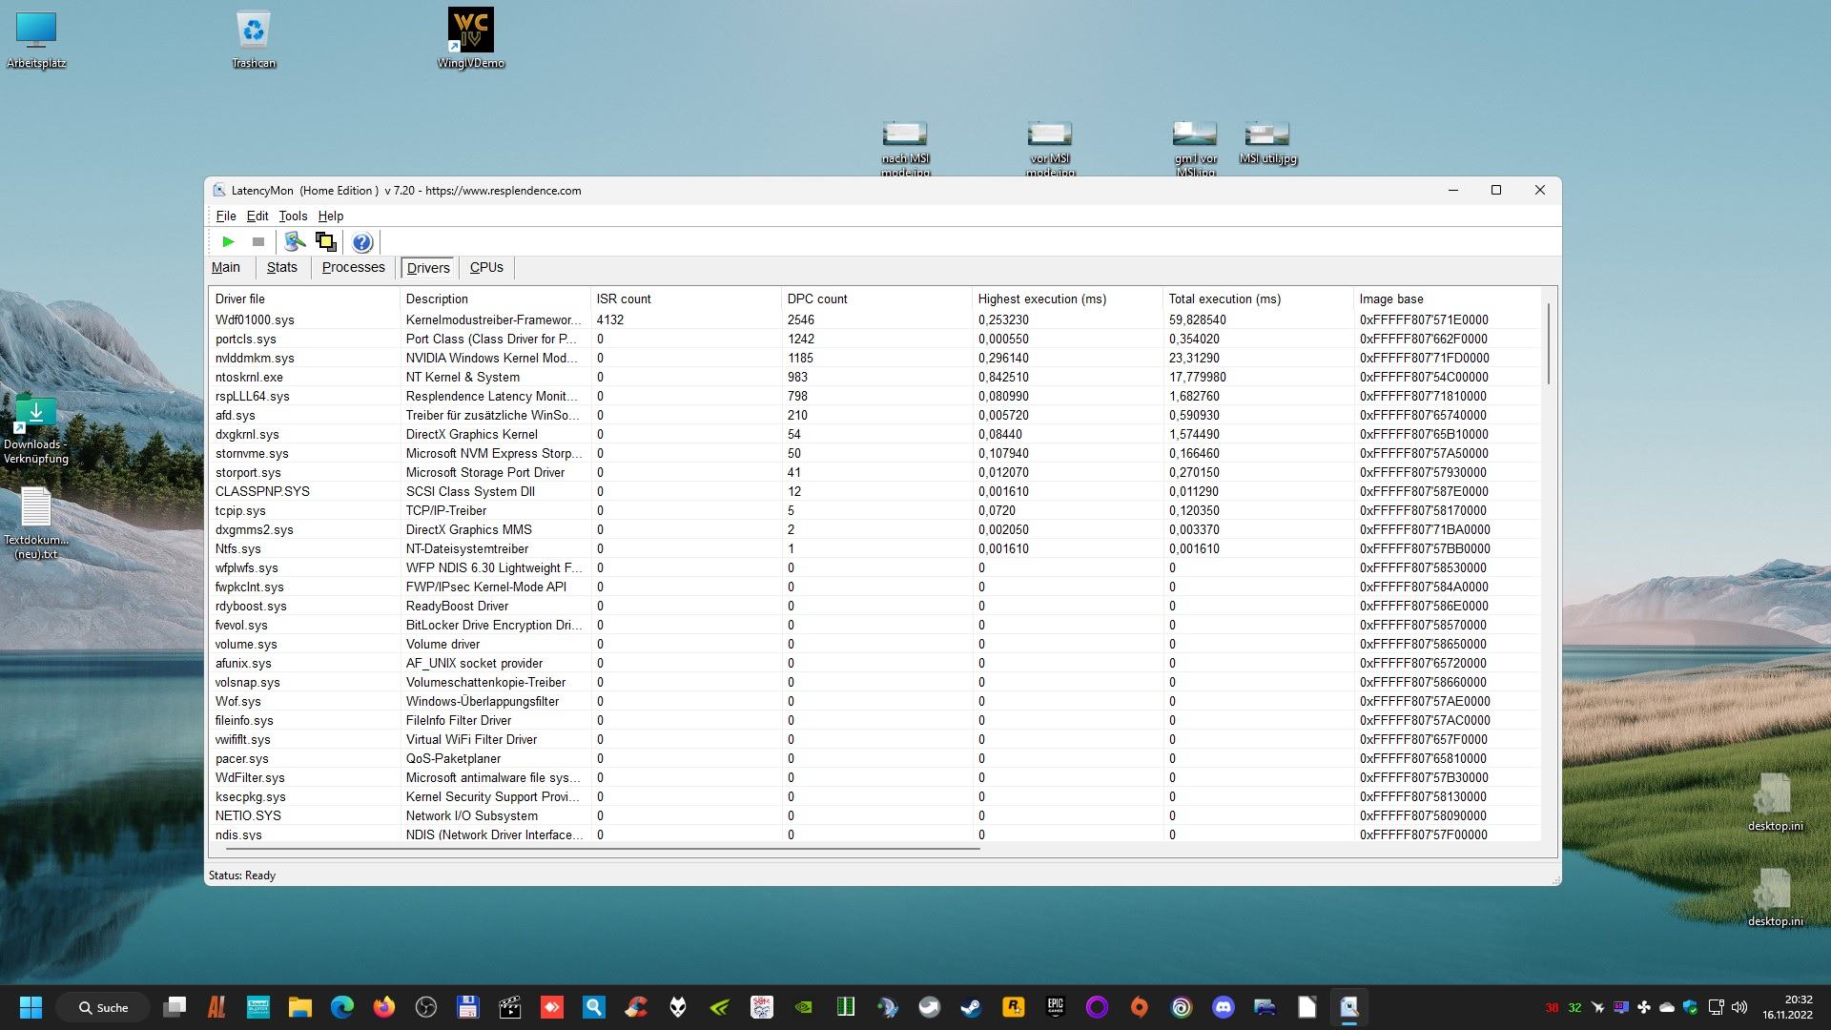Select the CLASSPNP.SYS driver row
Image resolution: width=1831 pixels, height=1030 pixels.
pos(874,492)
